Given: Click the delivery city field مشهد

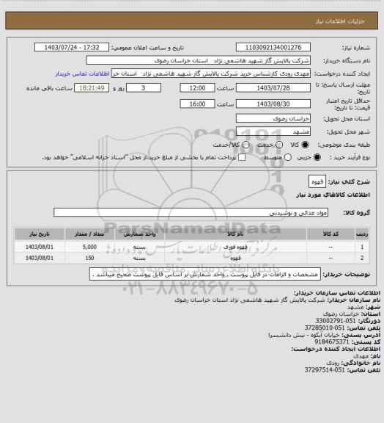Looking at the screenshot, I should coord(273,131).
